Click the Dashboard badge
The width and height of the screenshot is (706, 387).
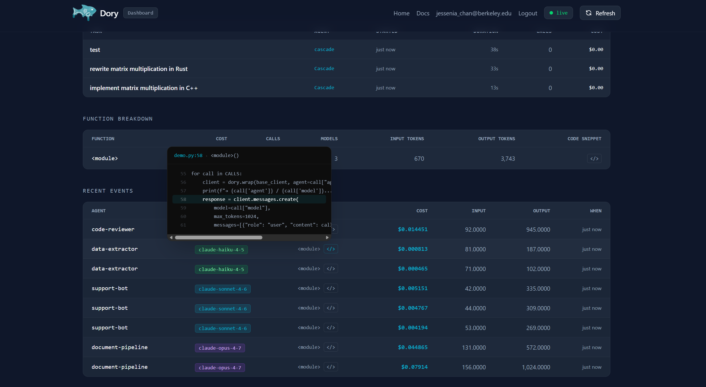140,13
